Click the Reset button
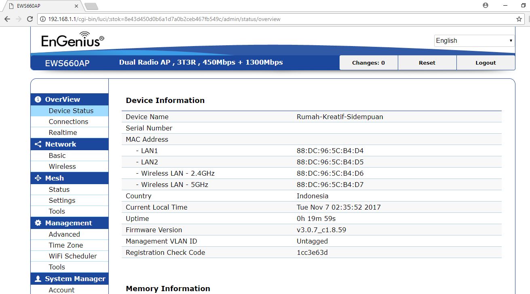The width and height of the screenshot is (530, 294). [427, 63]
